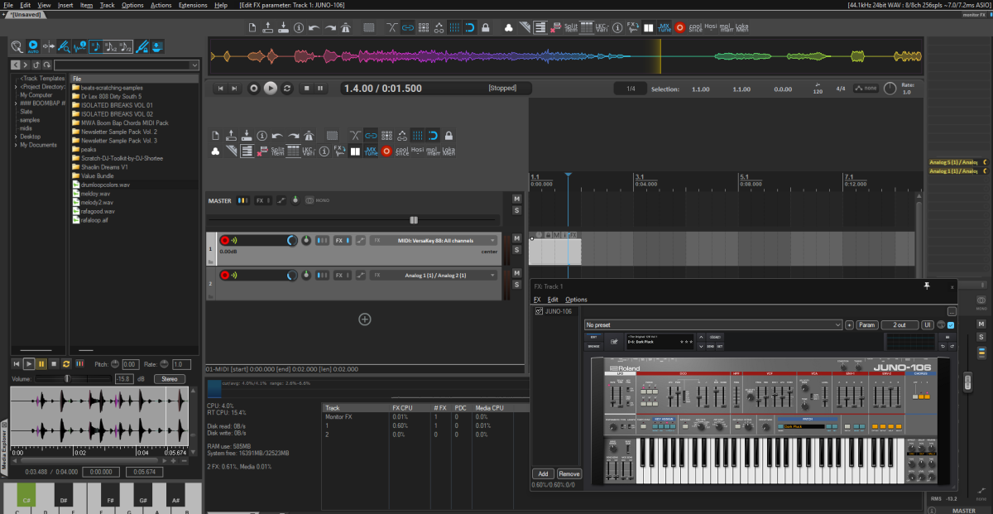Open the Actions menu
The width and height of the screenshot is (993, 514).
[x=161, y=5]
